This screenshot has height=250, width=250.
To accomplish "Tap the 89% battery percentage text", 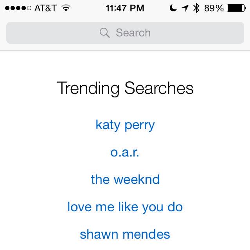I will pyautogui.click(x=214, y=8).
